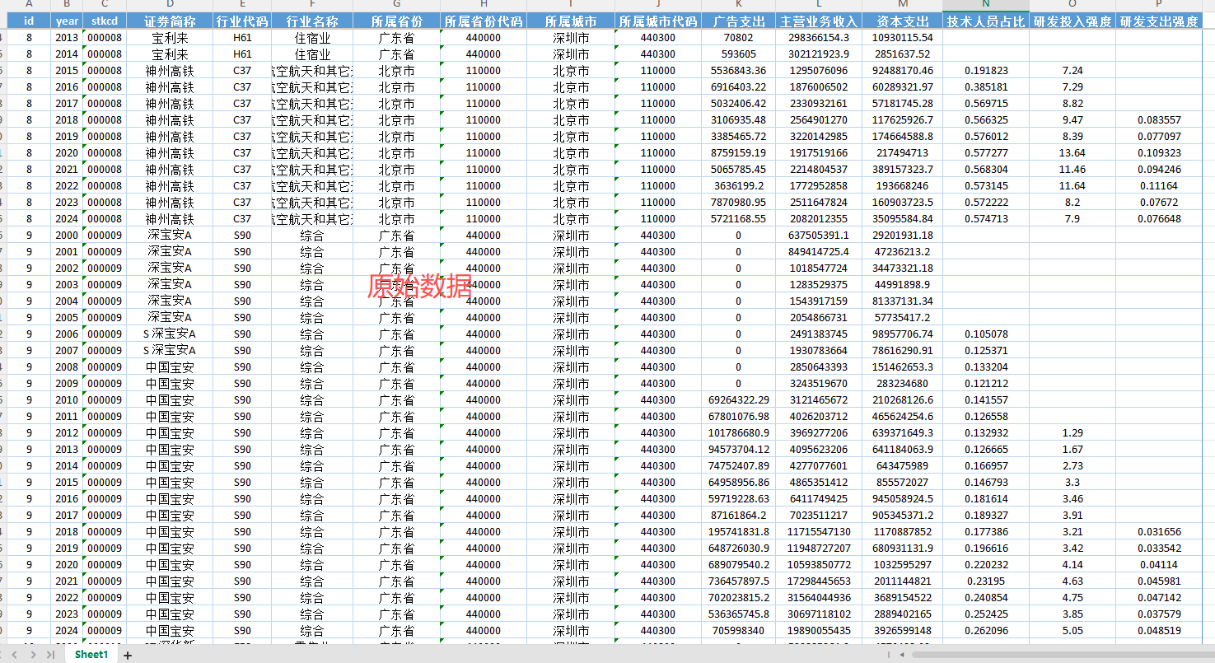This screenshot has height=663, width=1215.
Task: Add a new sheet with the plus icon
Action: pyautogui.click(x=128, y=655)
